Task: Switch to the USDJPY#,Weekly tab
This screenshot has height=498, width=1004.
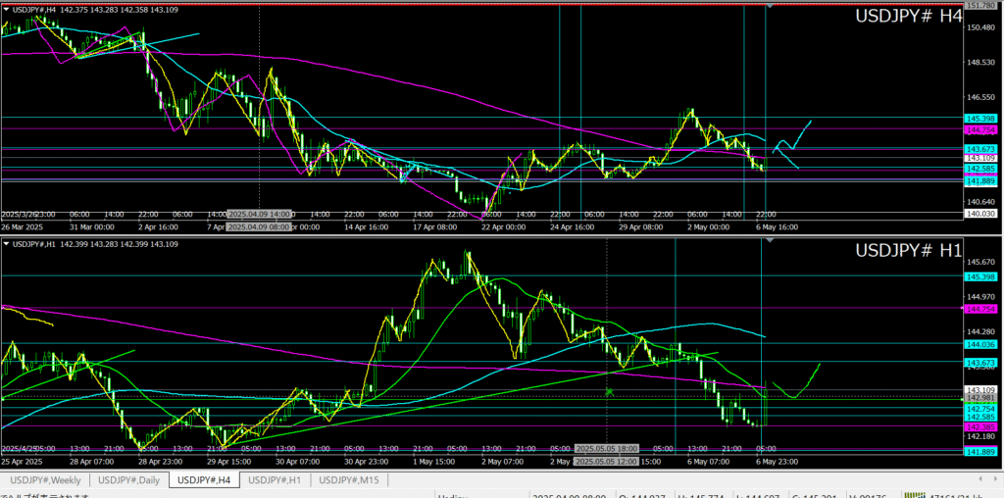Action: (45, 479)
